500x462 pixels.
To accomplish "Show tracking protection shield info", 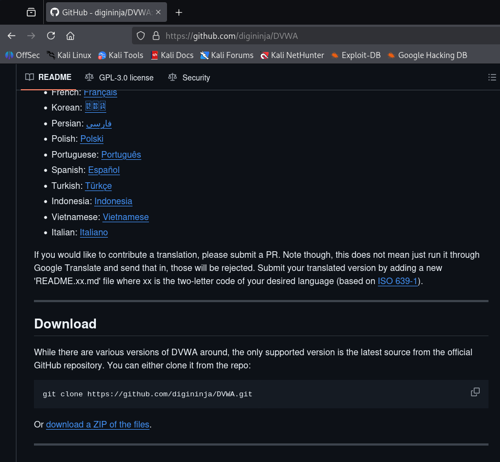I will point(141,36).
